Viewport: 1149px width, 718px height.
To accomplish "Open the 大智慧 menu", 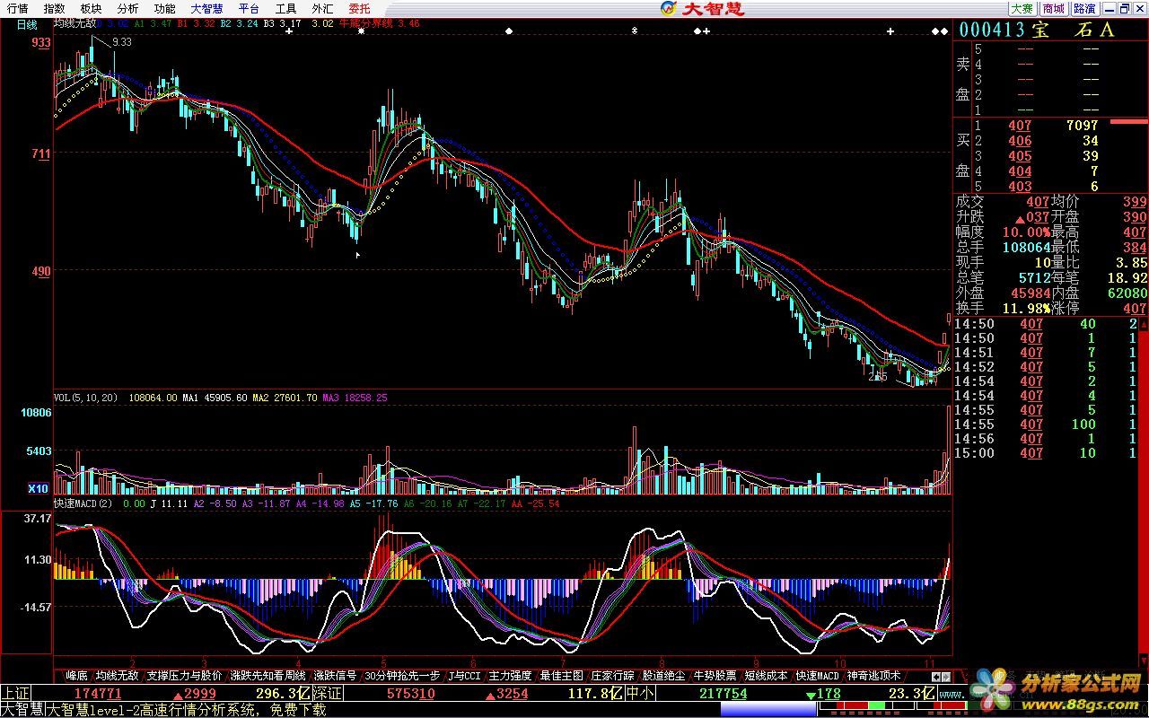I will [207, 8].
